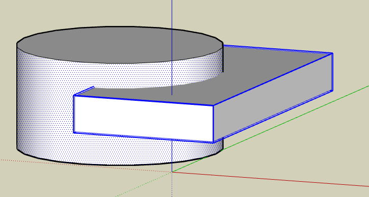The height and width of the screenshot is (197, 369).
Task: Select the left vertical edge of the white face
Action: click(74, 114)
